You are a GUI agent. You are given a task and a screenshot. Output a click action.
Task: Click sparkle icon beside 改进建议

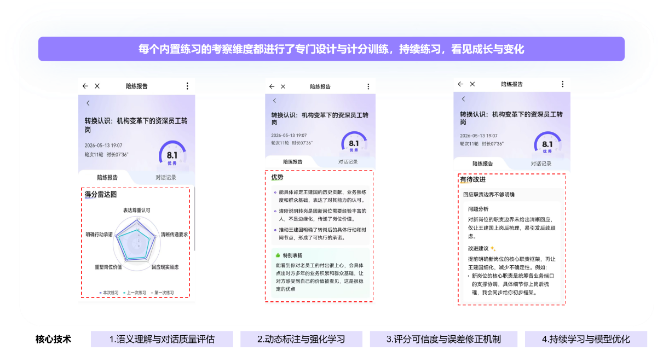click(492, 248)
